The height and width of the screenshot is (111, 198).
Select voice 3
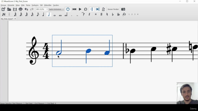(135, 14)
